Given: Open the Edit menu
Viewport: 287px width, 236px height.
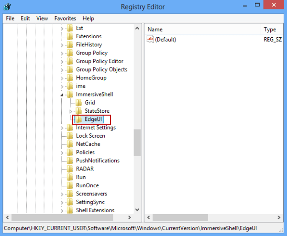Looking at the screenshot, I should (25, 18).
